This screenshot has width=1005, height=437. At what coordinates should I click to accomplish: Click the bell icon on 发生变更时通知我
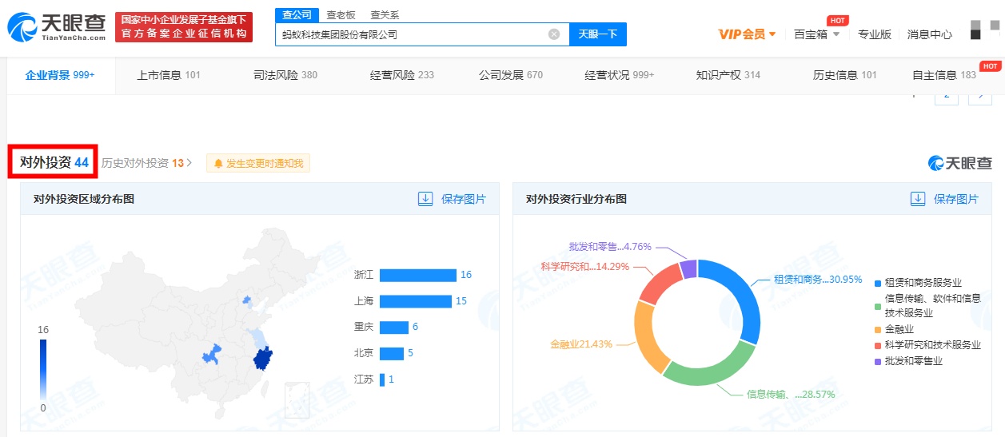[x=217, y=164]
